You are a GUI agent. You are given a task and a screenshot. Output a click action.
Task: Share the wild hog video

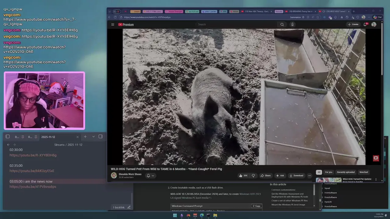pyautogui.click(x=266, y=176)
